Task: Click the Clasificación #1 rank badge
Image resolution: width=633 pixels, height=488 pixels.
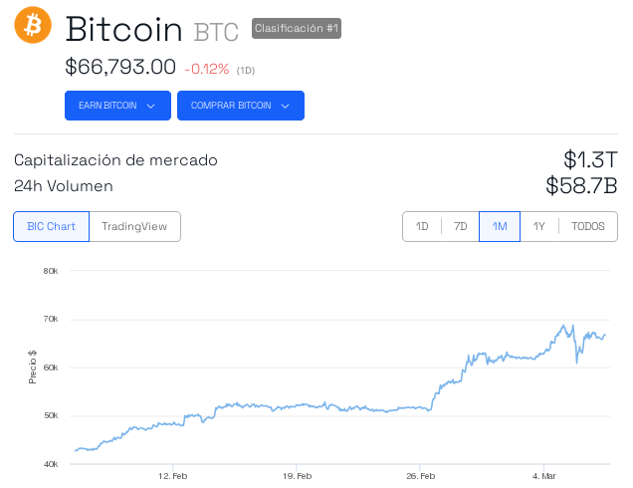Action: click(x=297, y=28)
